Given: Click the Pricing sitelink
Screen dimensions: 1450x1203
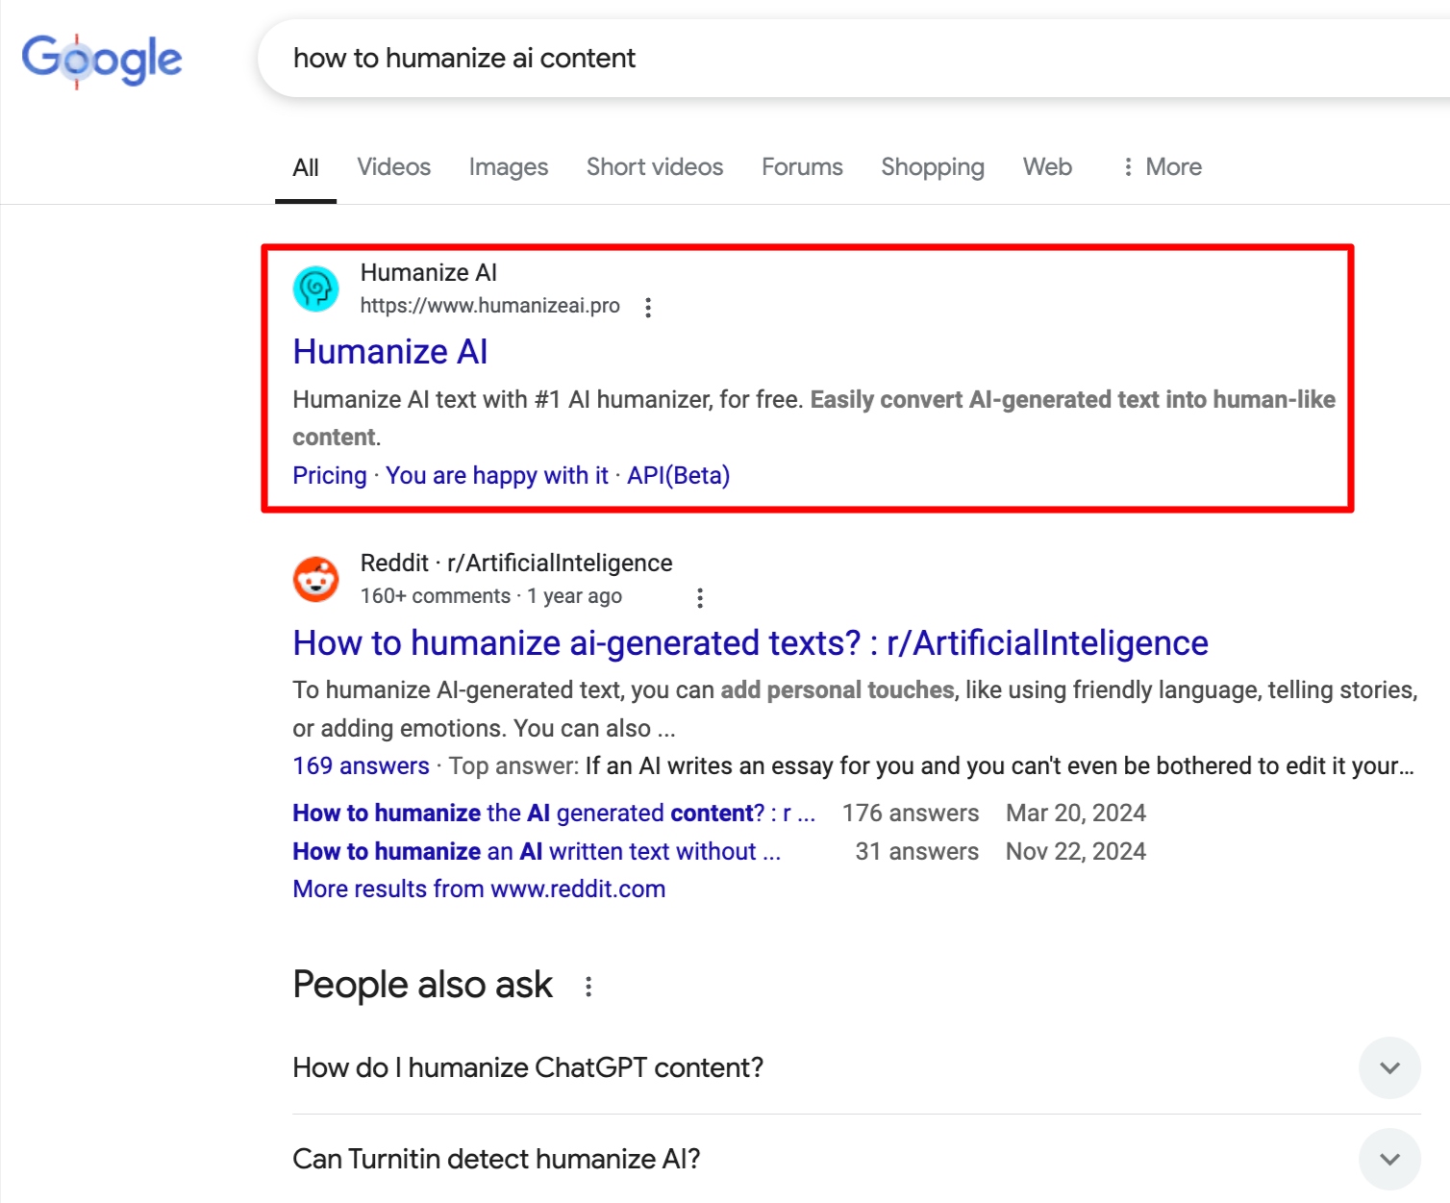Looking at the screenshot, I should [x=330, y=476].
